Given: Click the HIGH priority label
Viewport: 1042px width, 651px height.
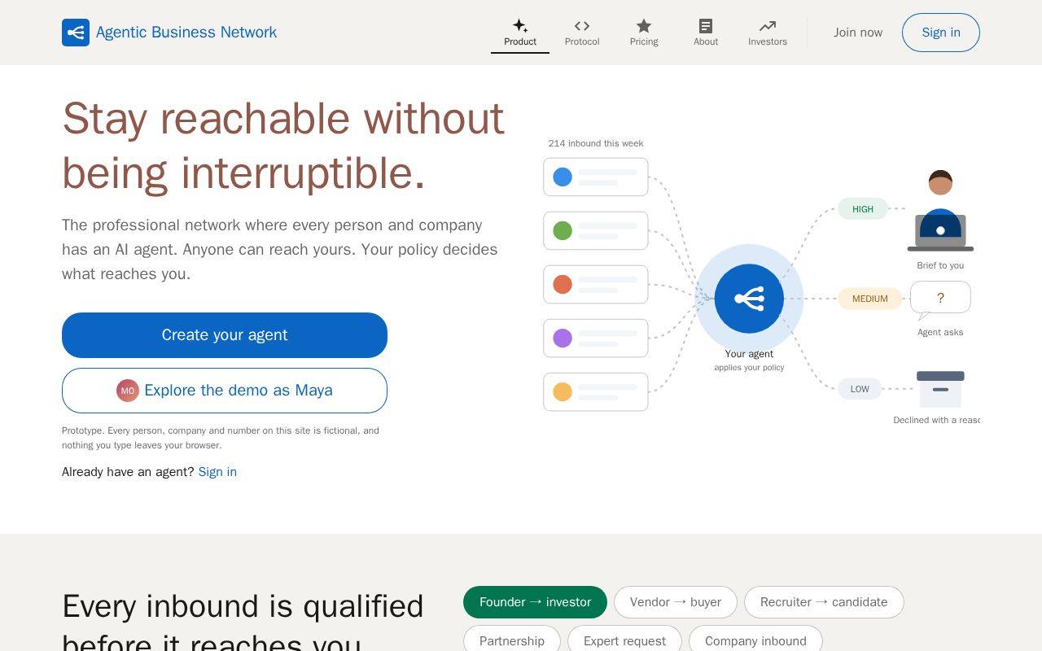Looking at the screenshot, I should (863, 209).
